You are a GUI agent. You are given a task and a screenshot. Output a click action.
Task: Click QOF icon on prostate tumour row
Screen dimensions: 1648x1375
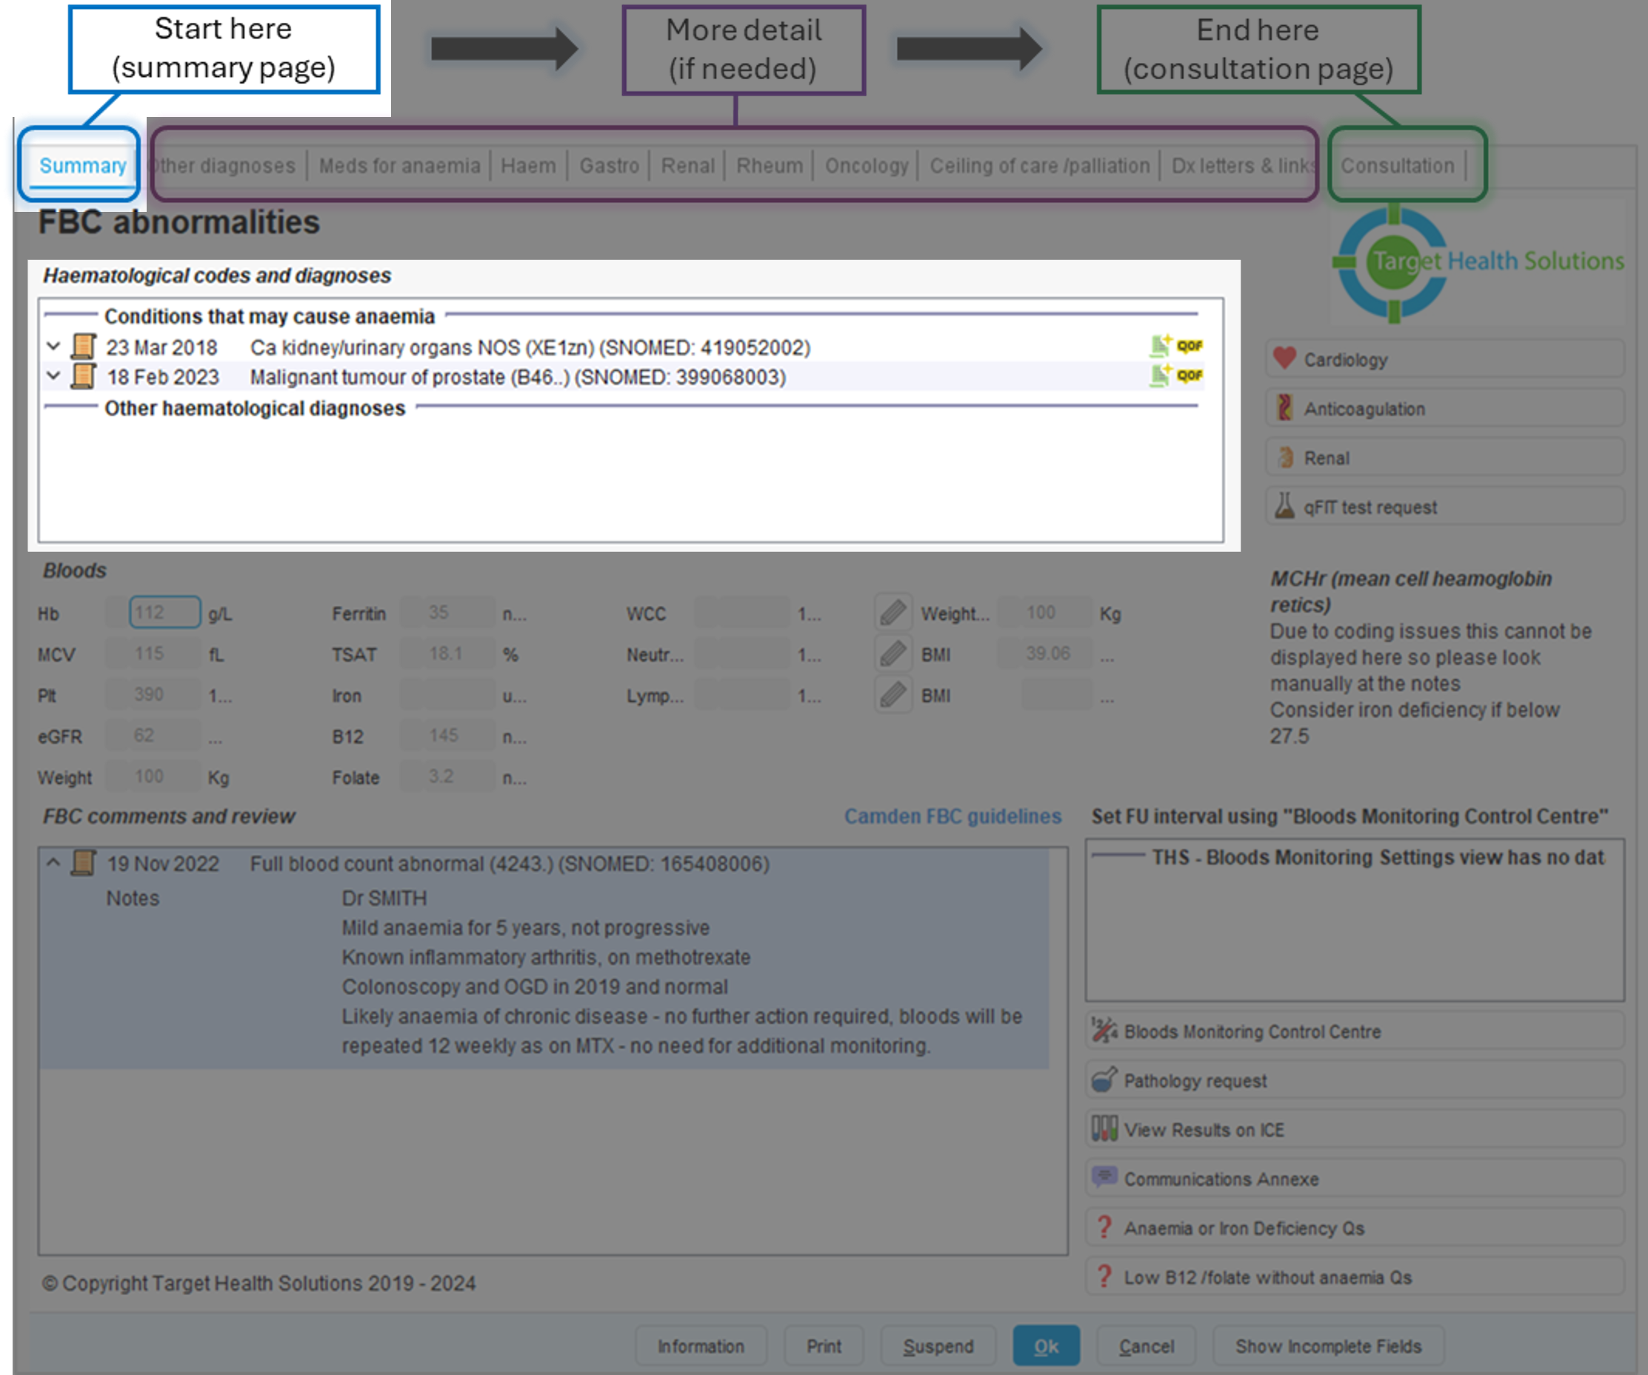[x=1189, y=376]
